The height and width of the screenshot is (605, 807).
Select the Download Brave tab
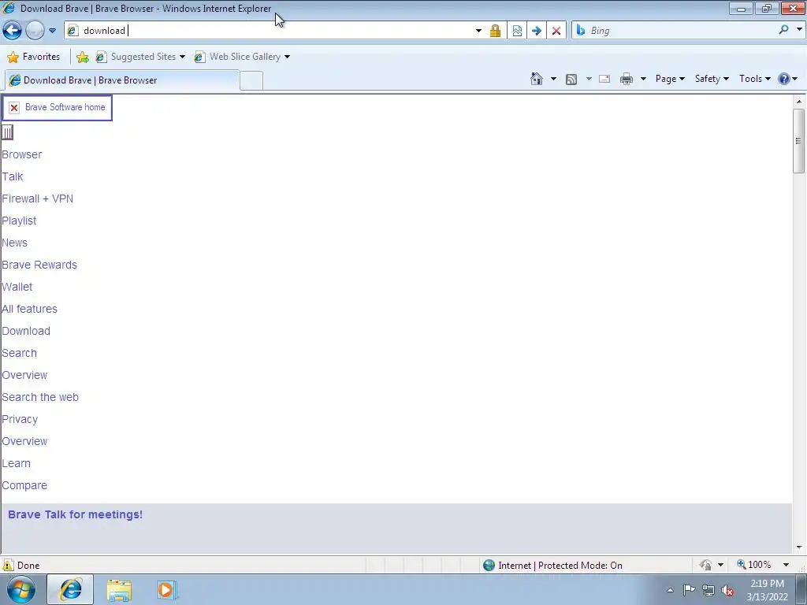122,80
